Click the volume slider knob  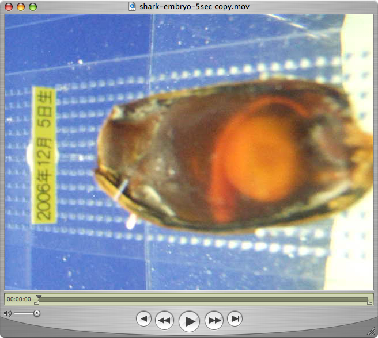pos(37,313)
